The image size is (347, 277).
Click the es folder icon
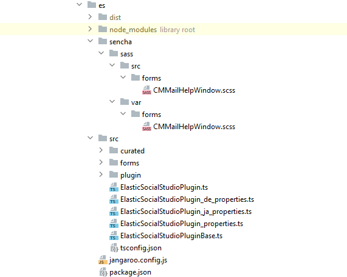pyautogui.click(x=92, y=5)
